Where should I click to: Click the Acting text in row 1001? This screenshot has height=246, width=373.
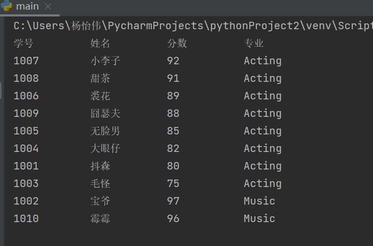tap(263, 166)
